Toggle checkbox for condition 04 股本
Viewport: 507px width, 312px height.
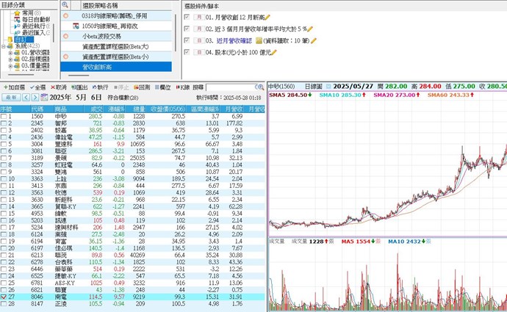pos(187,53)
